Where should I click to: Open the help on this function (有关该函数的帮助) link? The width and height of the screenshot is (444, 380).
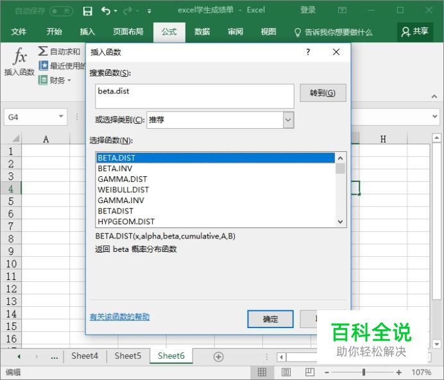[x=119, y=317]
